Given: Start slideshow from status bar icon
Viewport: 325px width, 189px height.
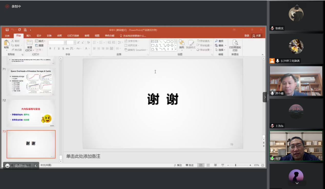Looking at the screenshot, I should [223, 165].
